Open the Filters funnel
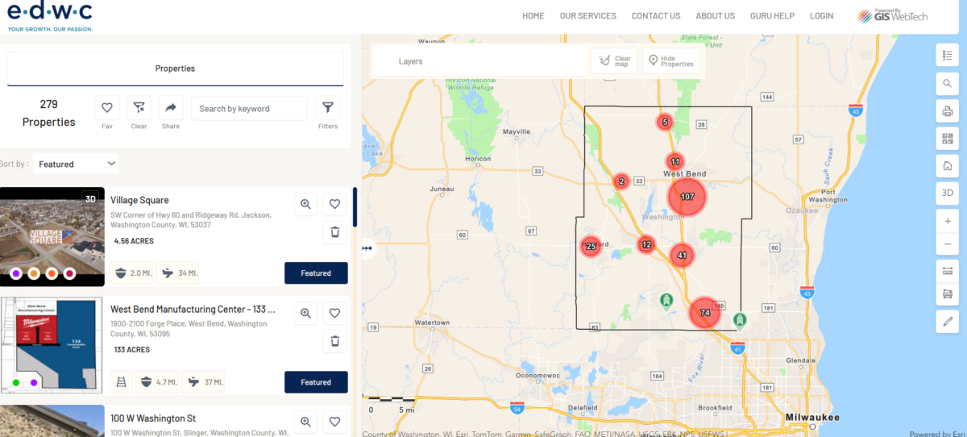 click(327, 108)
